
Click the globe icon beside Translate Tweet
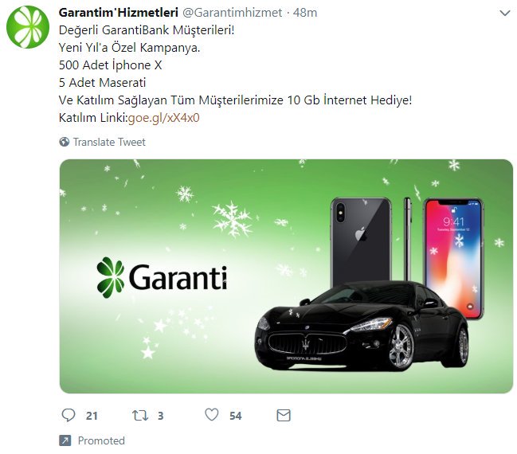(x=65, y=142)
